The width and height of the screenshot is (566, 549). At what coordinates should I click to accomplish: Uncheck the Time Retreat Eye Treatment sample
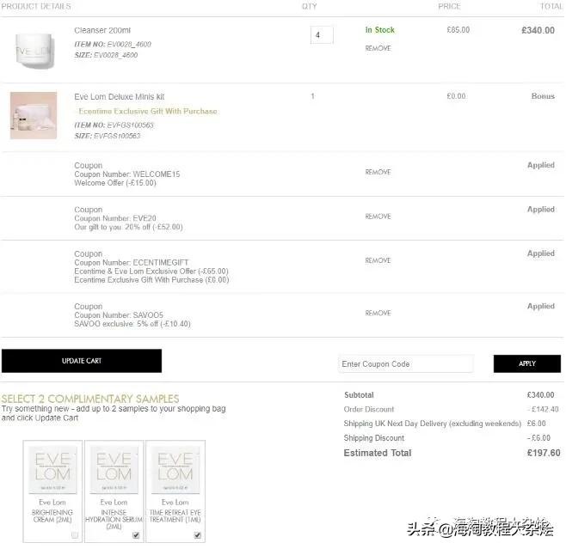click(198, 535)
